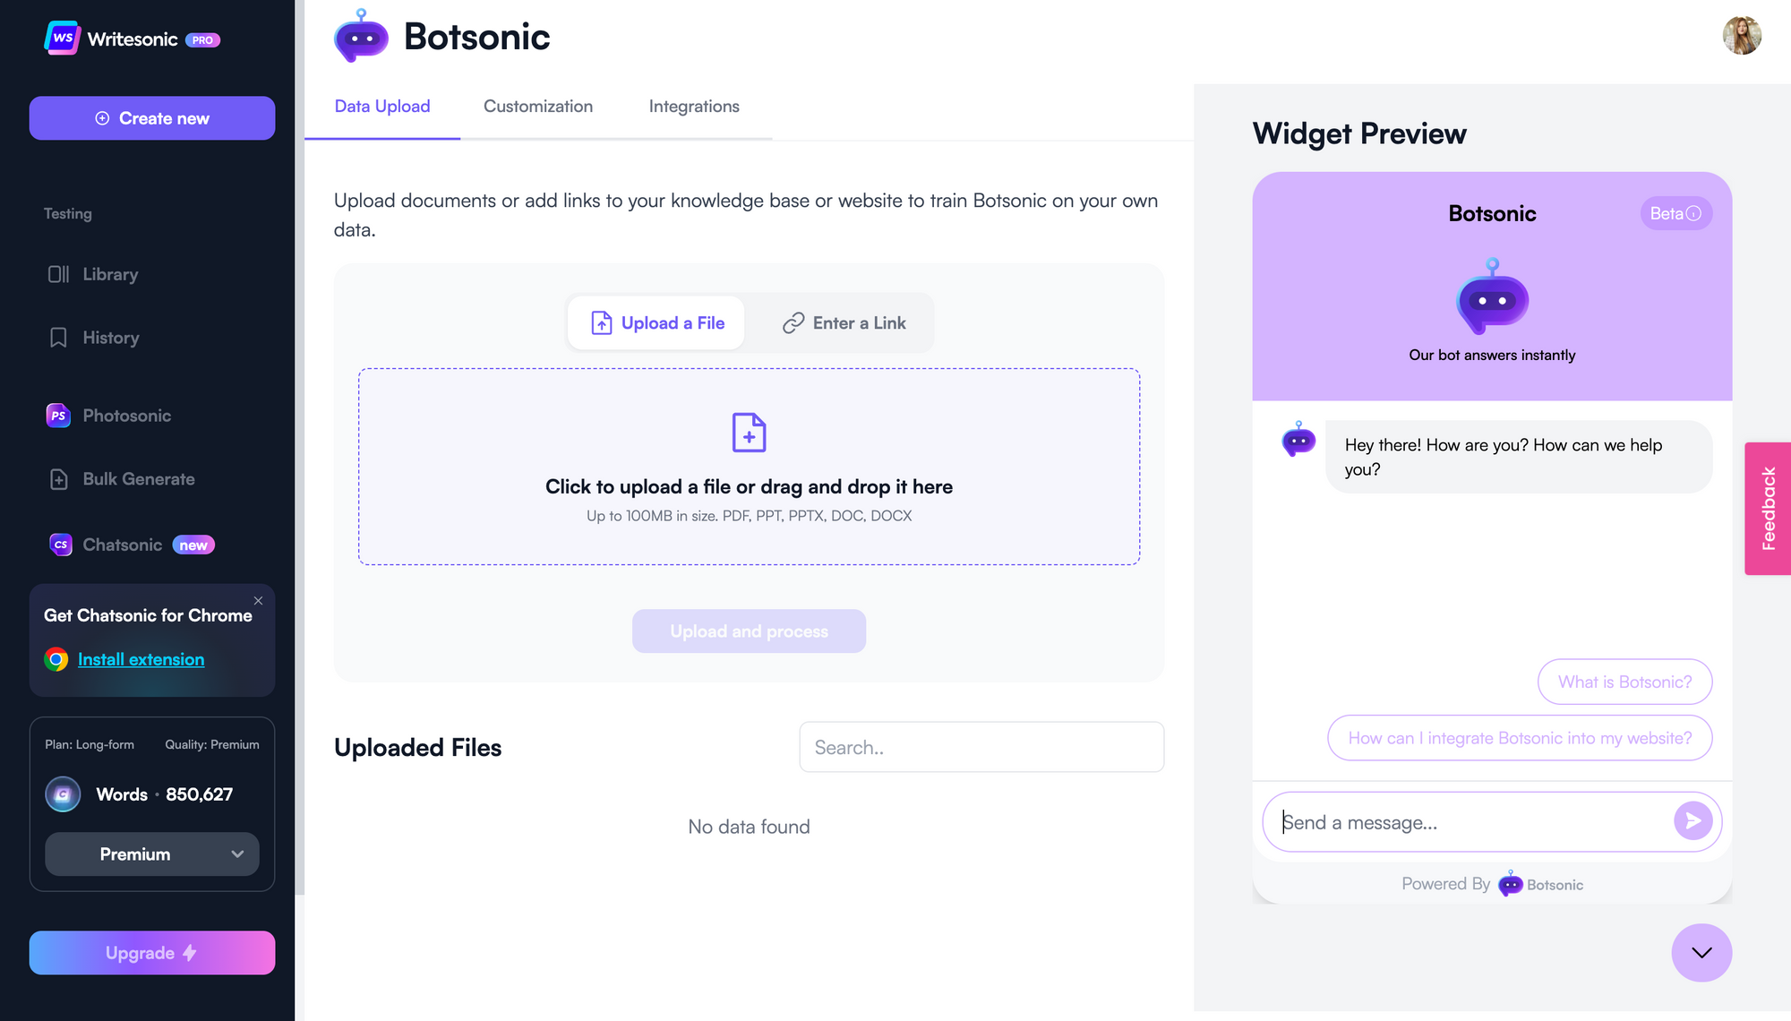Expand the Premium plan dropdown
The width and height of the screenshot is (1791, 1021).
(x=150, y=853)
